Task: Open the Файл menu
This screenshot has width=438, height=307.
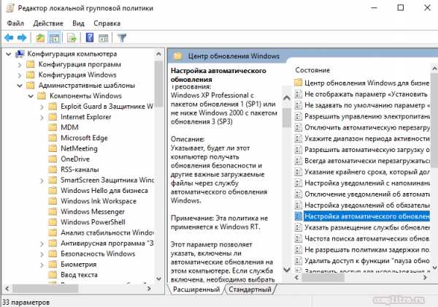Action: click(15, 23)
